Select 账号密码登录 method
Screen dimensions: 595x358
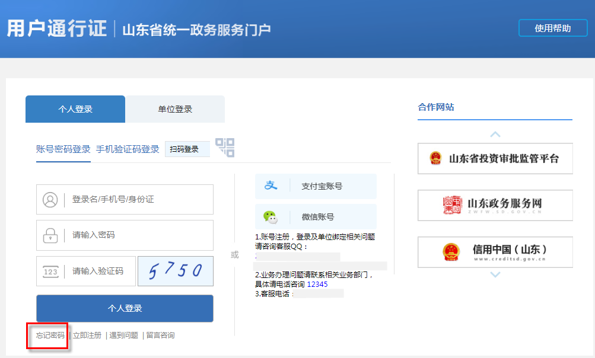63,149
